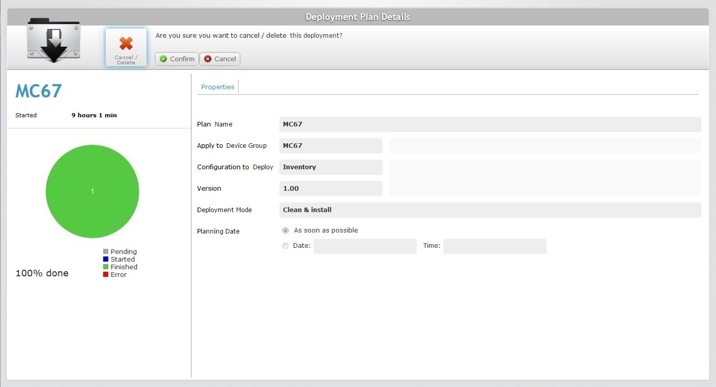
Task: Click the device group description box
Action: tap(545, 146)
